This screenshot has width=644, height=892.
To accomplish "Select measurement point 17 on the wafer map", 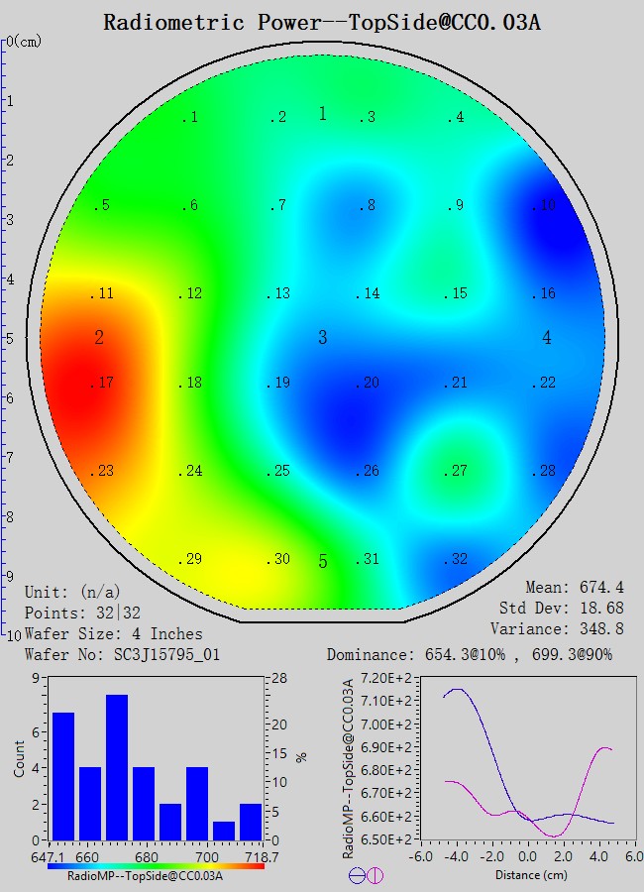I will 102,384.
